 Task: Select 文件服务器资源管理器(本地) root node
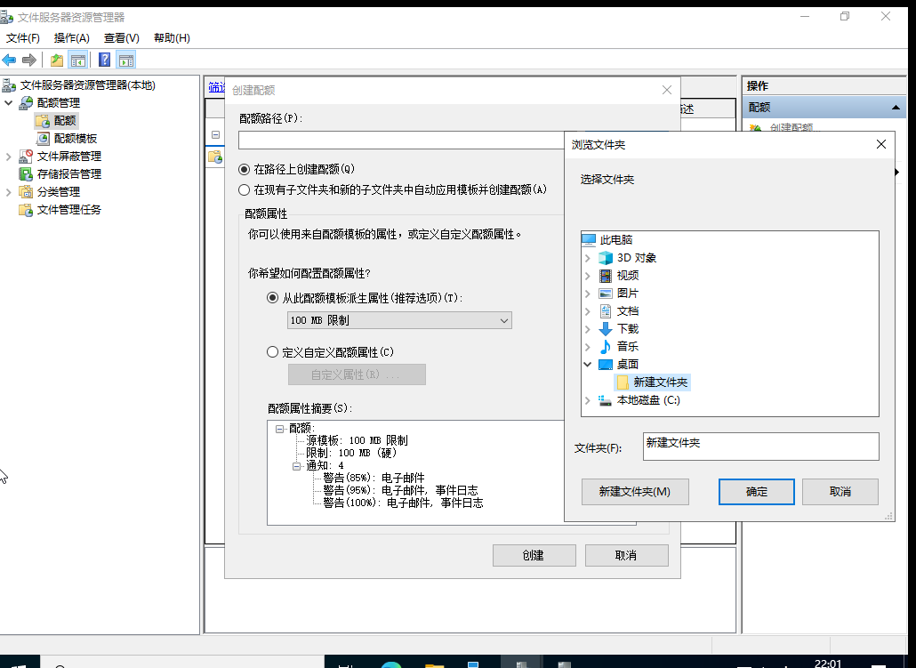coord(88,85)
